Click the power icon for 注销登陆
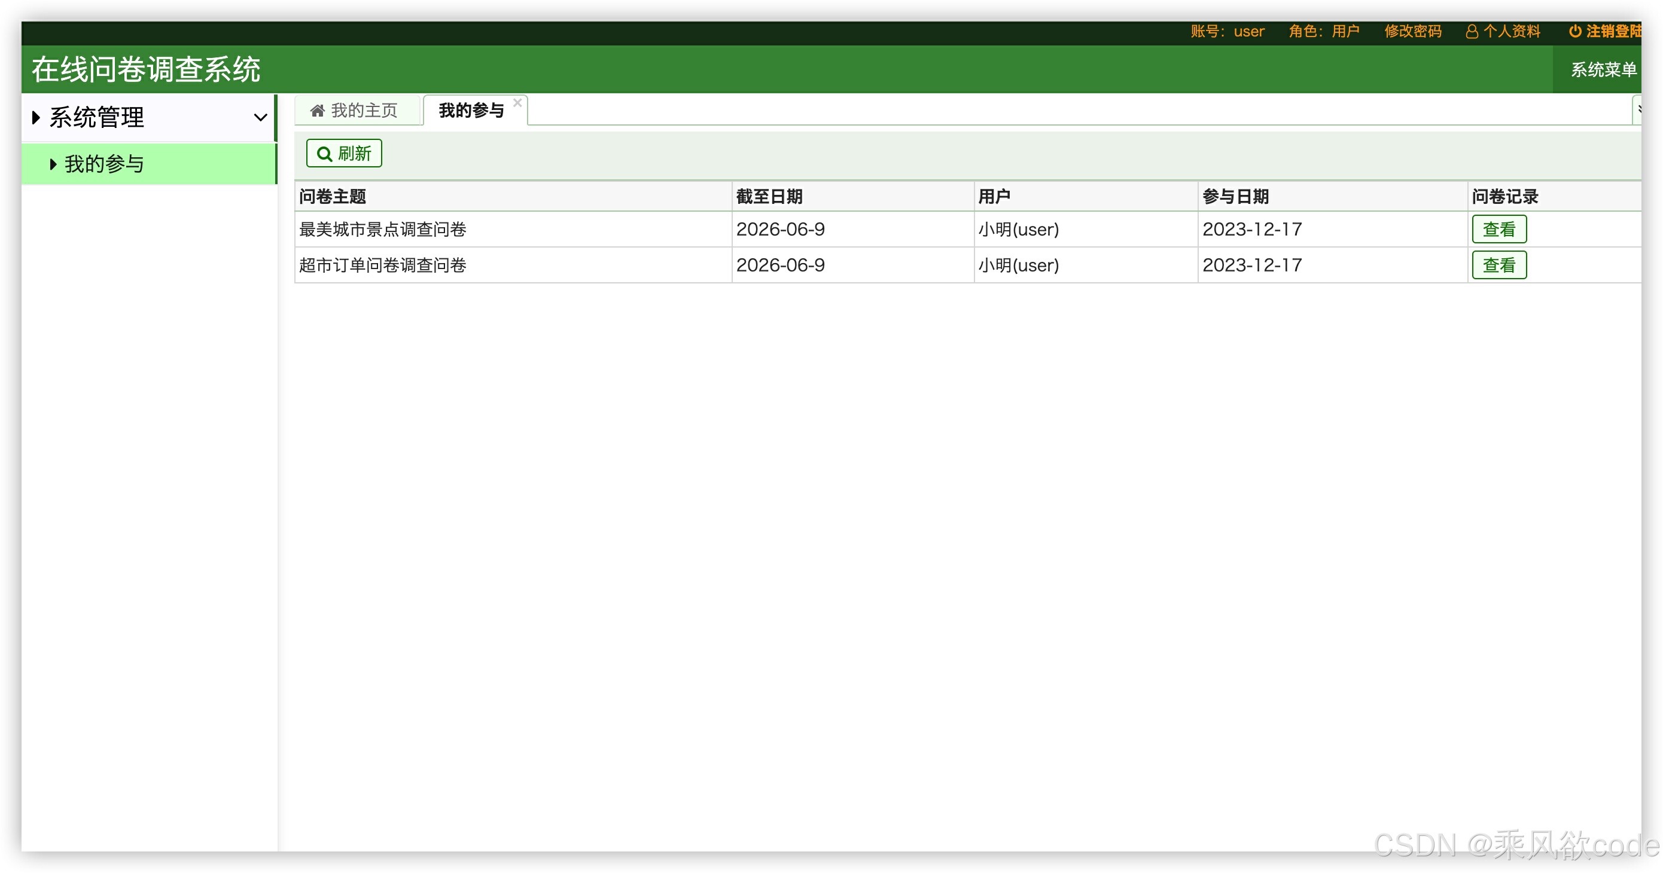Screen dimensions: 1663x873 [x=1574, y=31]
